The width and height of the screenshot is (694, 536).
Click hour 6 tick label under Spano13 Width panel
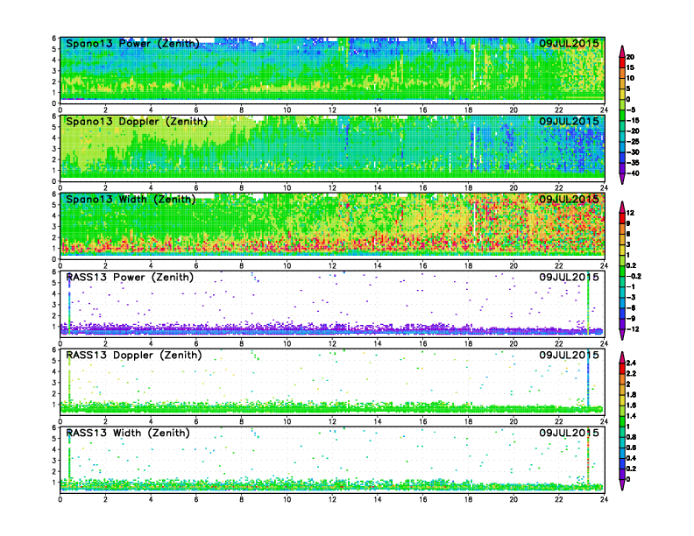[x=196, y=265]
